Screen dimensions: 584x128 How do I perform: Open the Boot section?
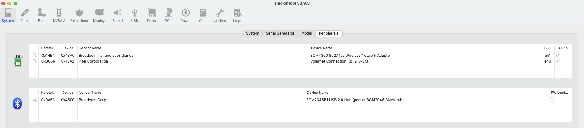pos(42,15)
